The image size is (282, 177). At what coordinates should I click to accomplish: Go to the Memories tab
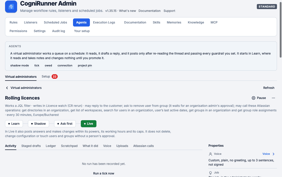tap(174, 22)
